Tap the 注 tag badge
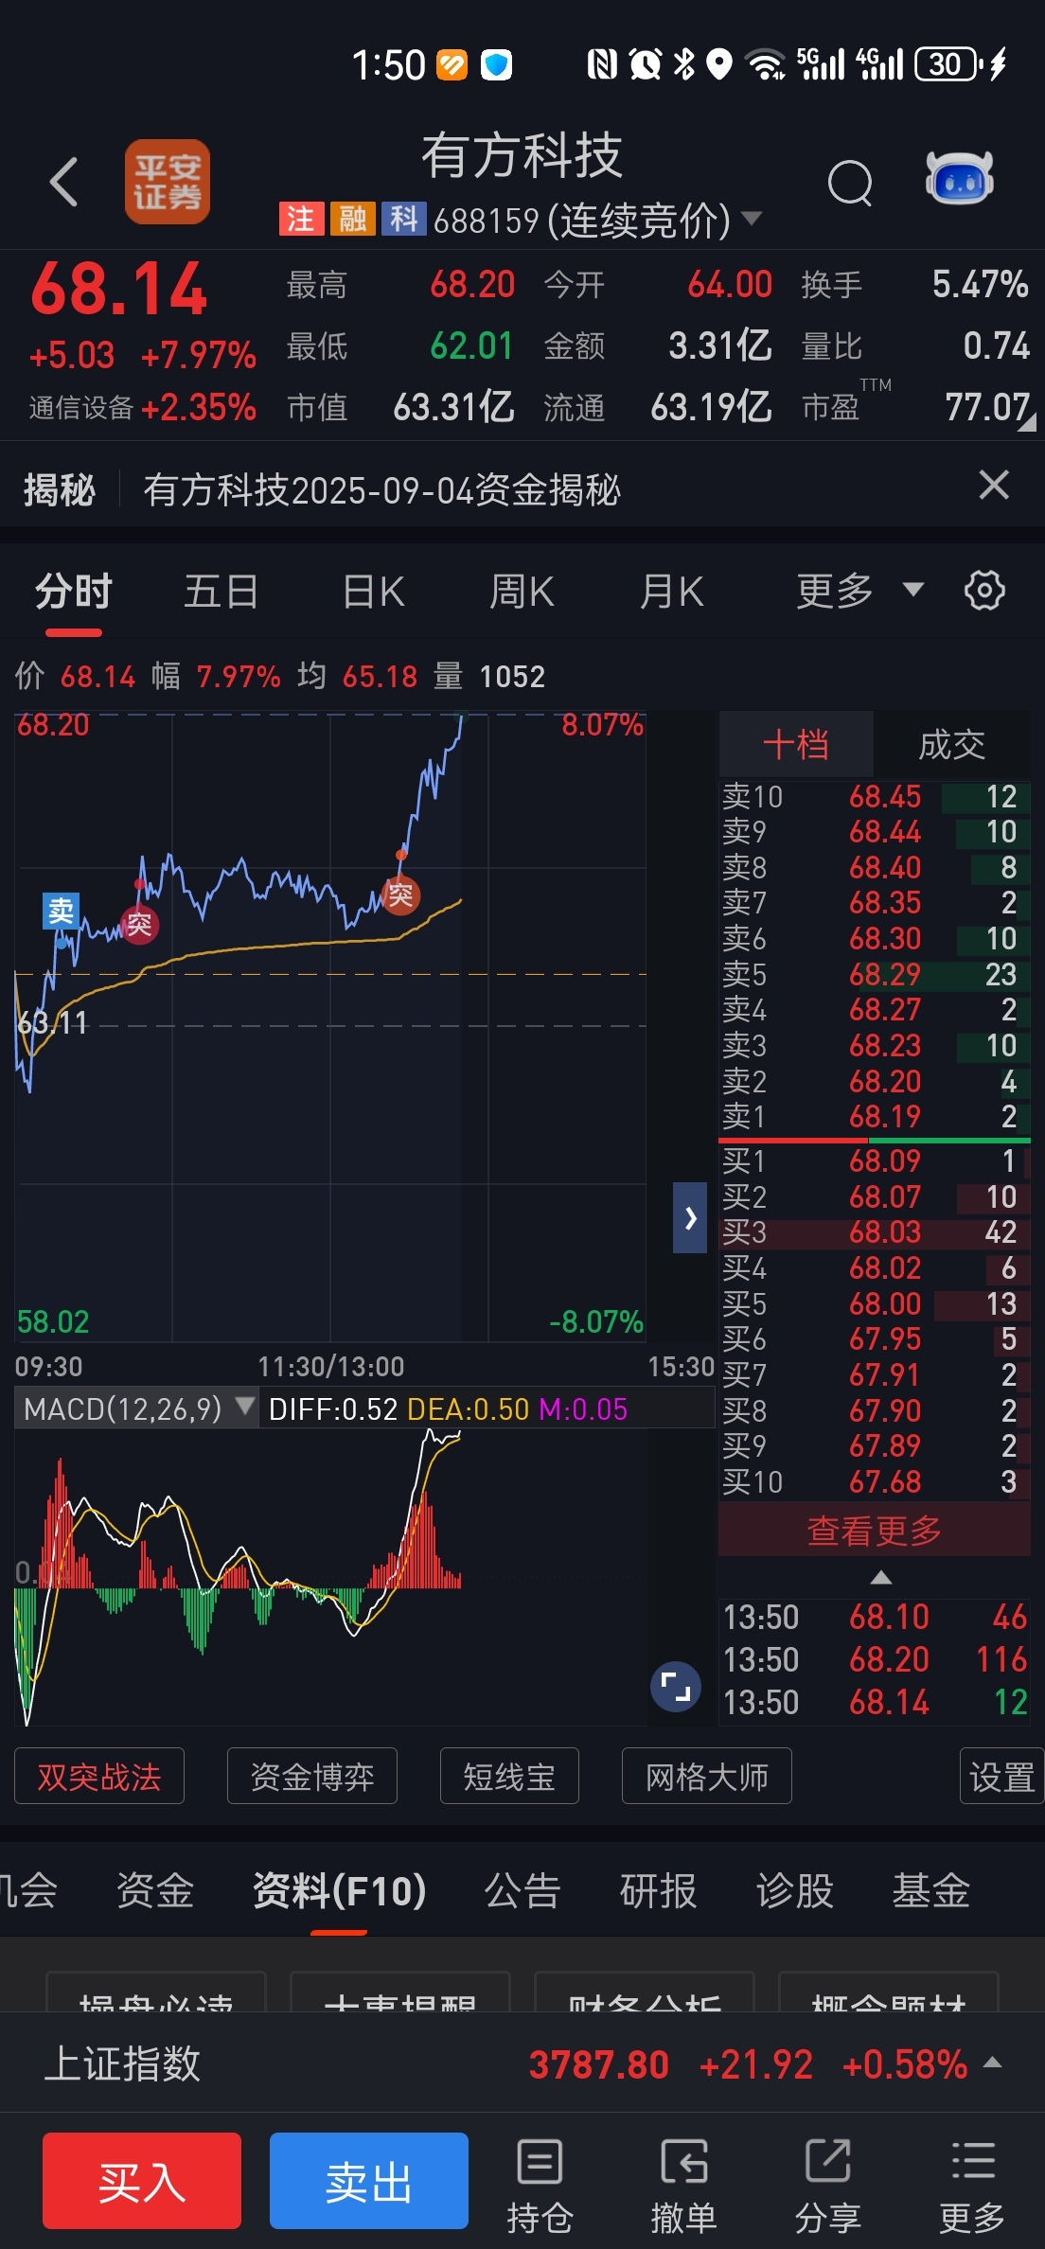This screenshot has width=1045, height=2249. [x=301, y=219]
